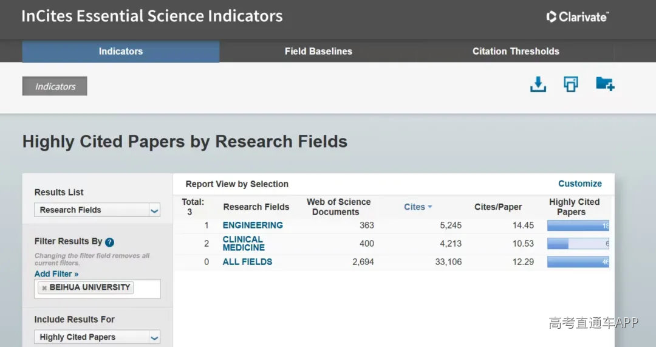This screenshot has height=347, width=656.
Task: Download the report with the download icon
Action: (x=538, y=84)
